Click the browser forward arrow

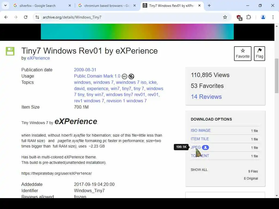[x=16, y=17]
